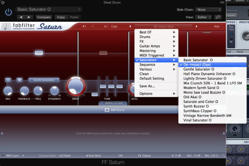Expand the Various preset submenu
Viewport: 249px width, 166px height.
[x=157, y=69]
